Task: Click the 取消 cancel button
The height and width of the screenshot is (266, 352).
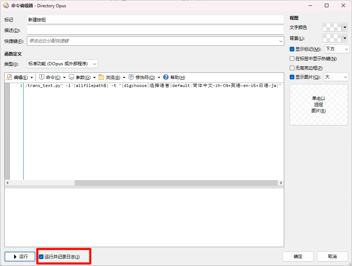Action: pyautogui.click(x=332, y=257)
